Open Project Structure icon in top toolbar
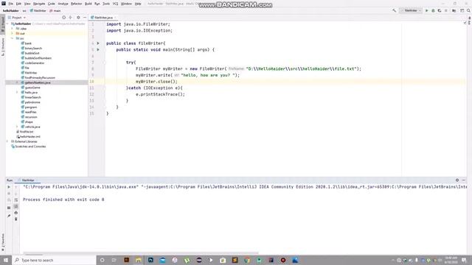472x265 pixels. (454, 10)
